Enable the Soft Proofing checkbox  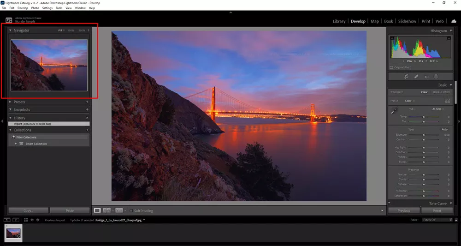point(131,211)
